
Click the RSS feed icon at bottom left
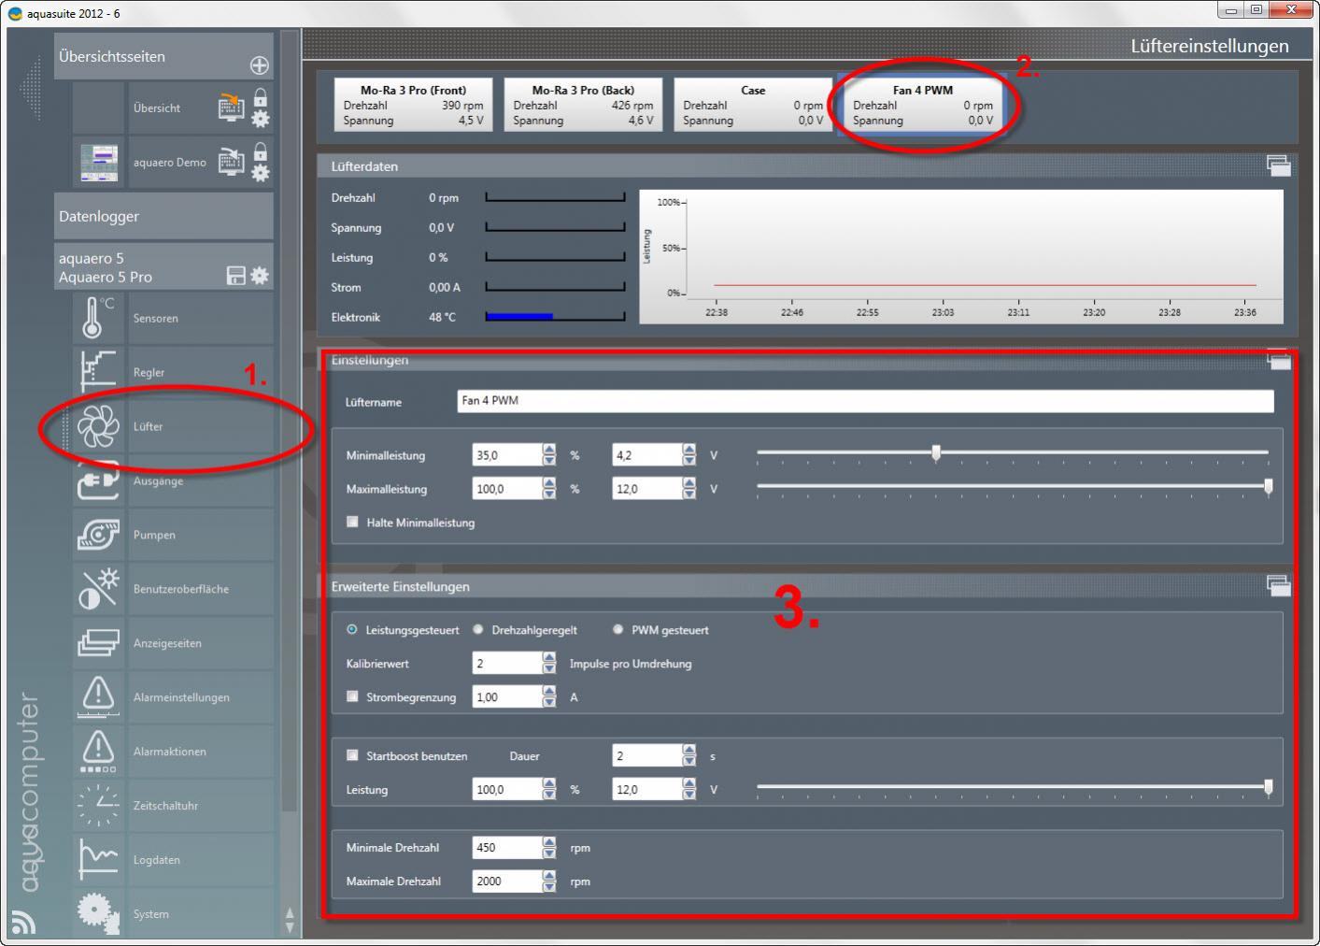pos(23,922)
